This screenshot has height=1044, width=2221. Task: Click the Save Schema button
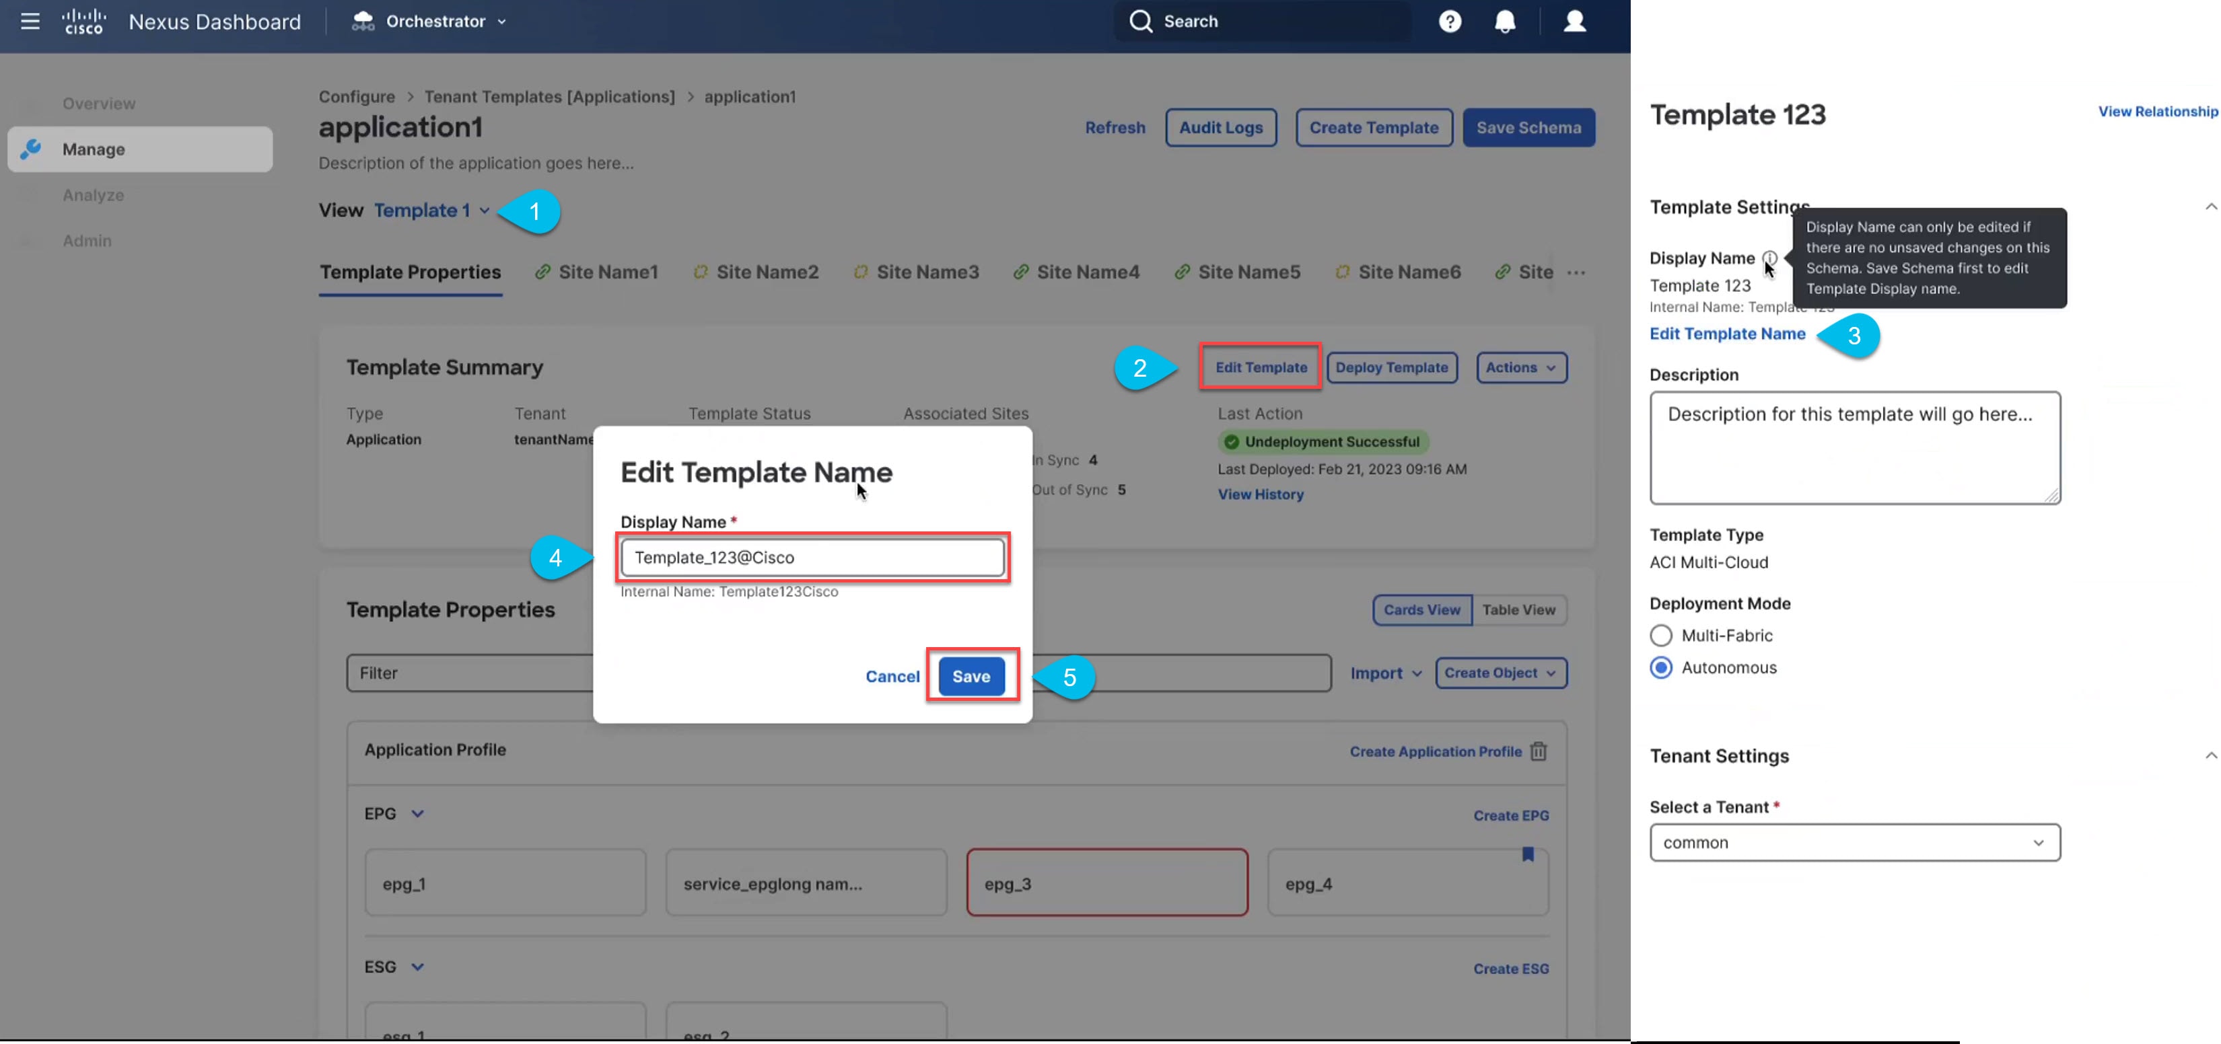[x=1528, y=128]
